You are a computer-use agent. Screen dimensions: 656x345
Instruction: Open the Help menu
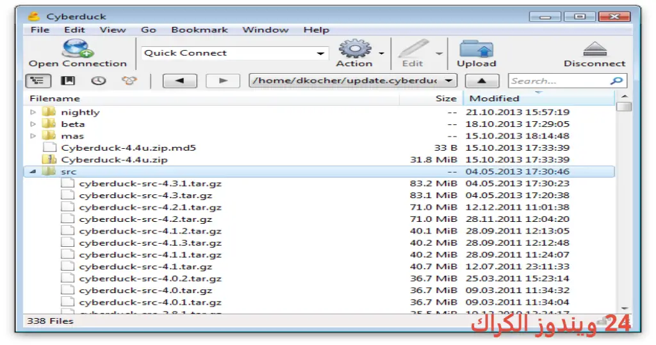click(316, 29)
